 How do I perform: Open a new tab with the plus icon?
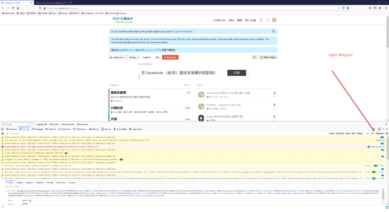[x=70, y=2]
